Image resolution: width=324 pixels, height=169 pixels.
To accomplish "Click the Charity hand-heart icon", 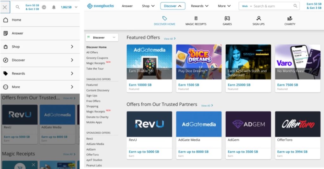I will click(290, 19).
